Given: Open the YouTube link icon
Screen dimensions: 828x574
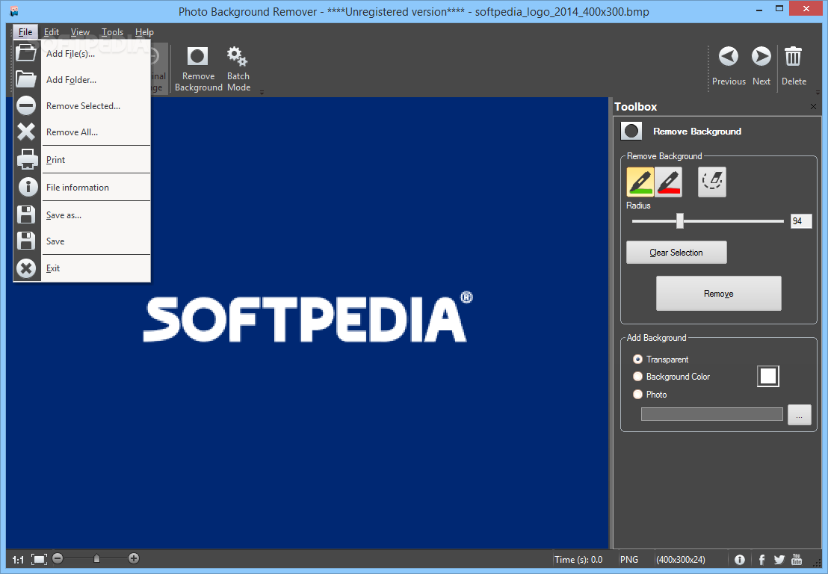Looking at the screenshot, I should 797,559.
